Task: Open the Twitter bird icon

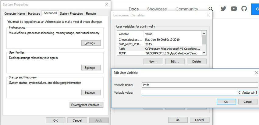Action: (224, 9)
